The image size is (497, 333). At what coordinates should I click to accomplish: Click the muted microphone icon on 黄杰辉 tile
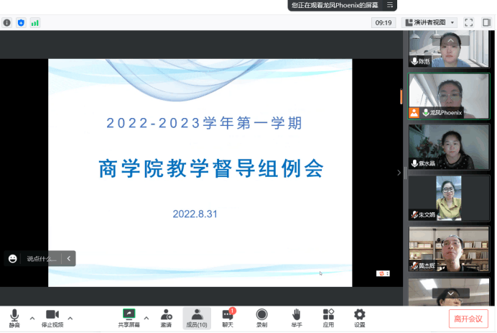[x=414, y=265]
